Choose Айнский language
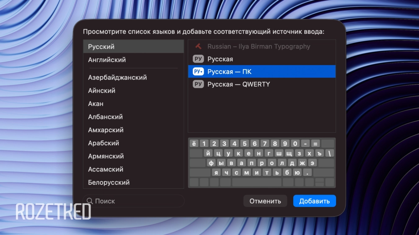Screen dimensions: 419x235 [133, 91]
